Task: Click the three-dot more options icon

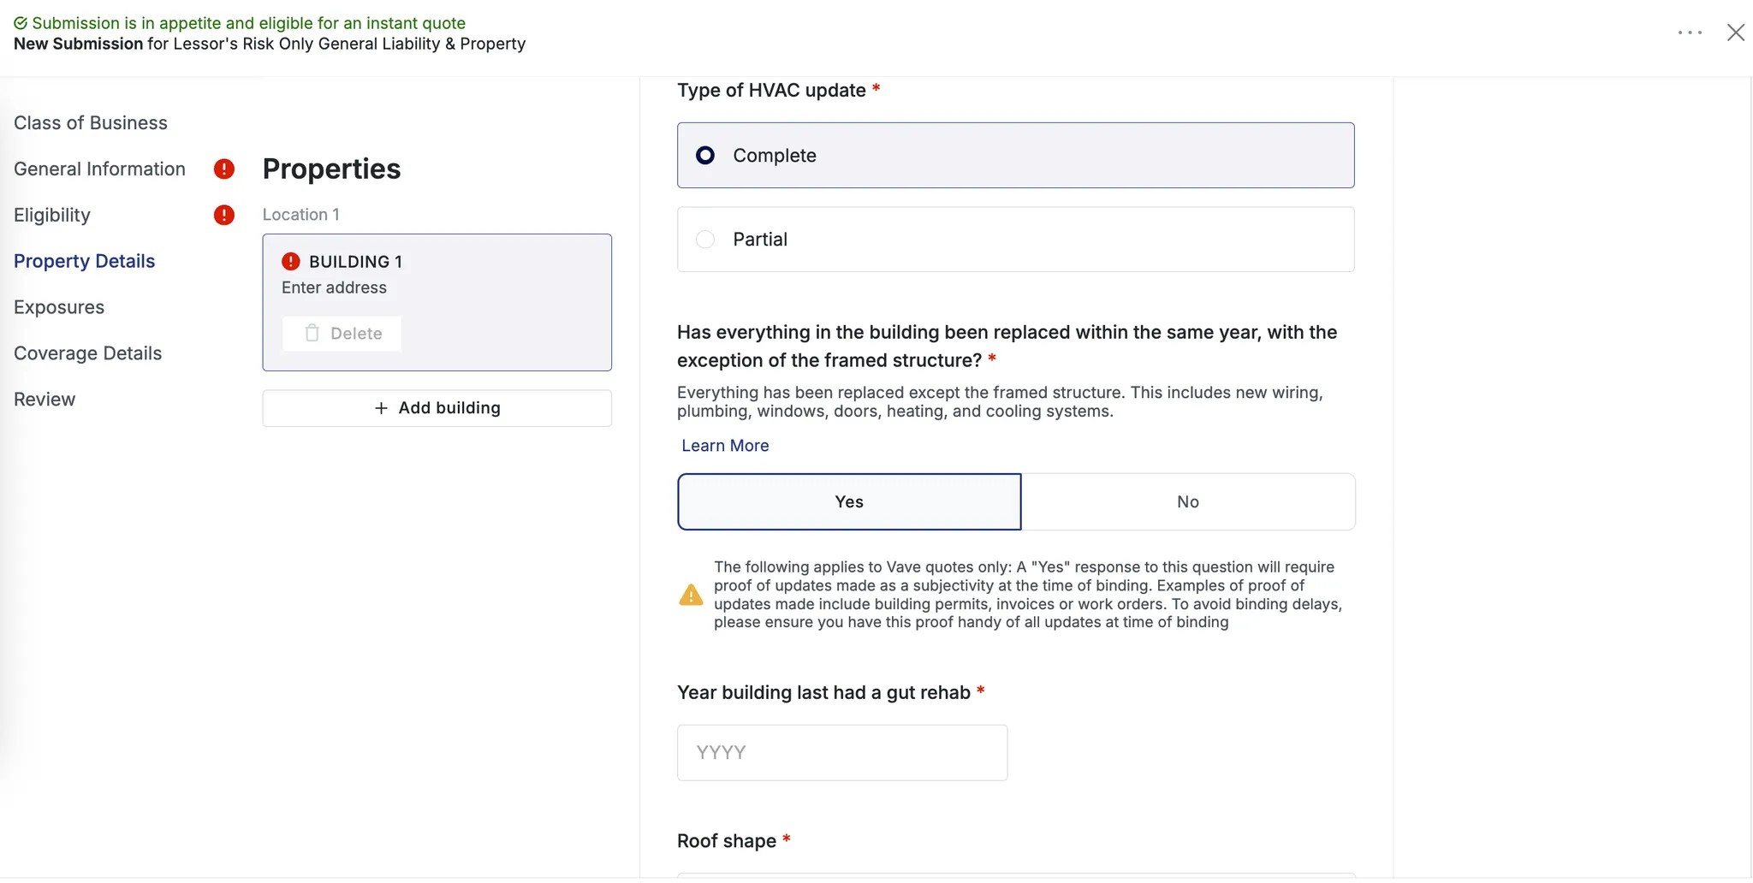Action: pos(1690,33)
